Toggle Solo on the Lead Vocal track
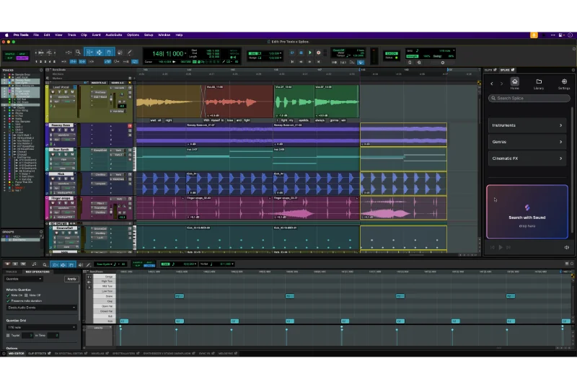The height and width of the screenshot is (389, 577). (66, 92)
